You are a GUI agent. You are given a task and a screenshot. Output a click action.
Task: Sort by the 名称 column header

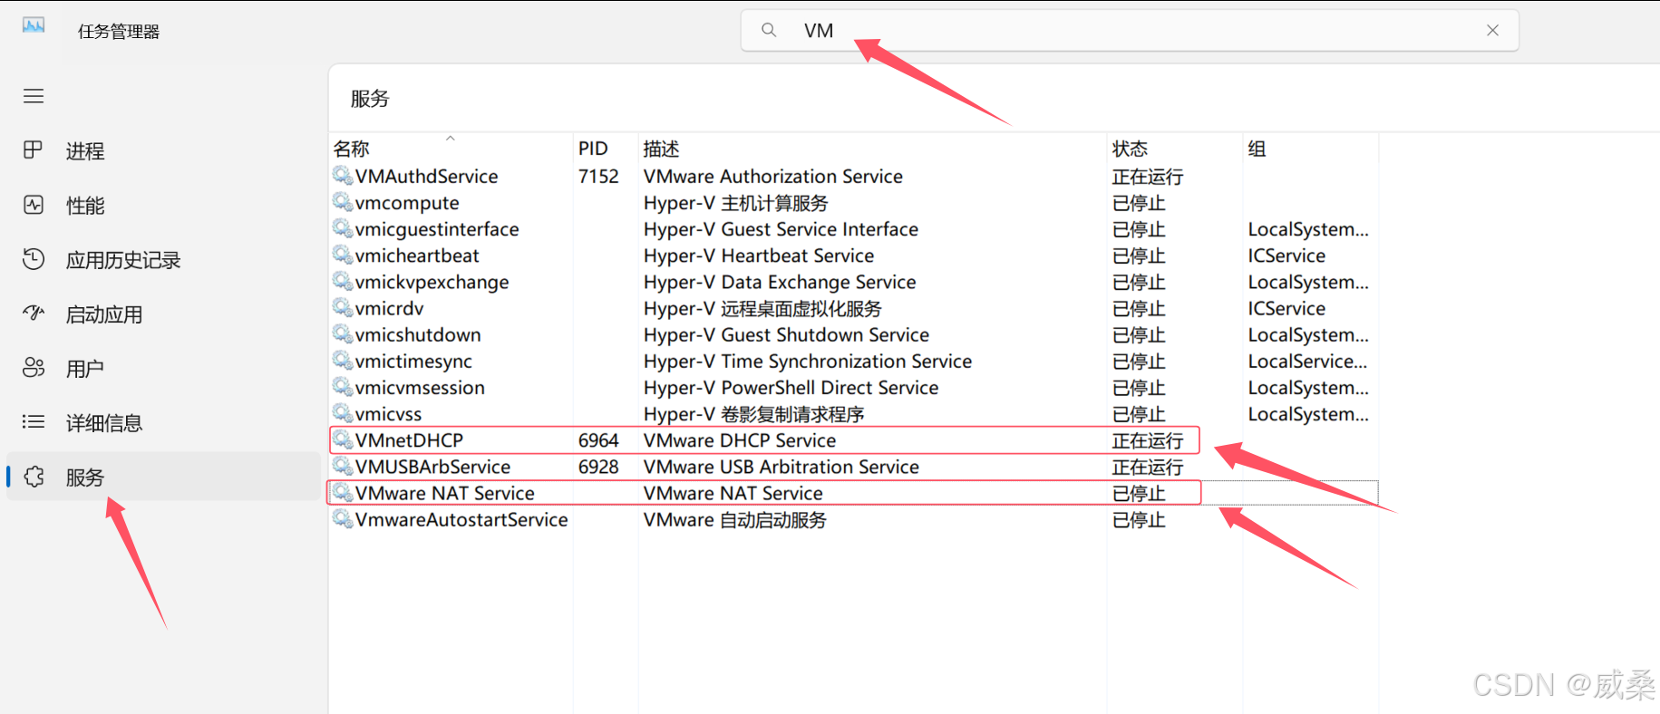(352, 149)
